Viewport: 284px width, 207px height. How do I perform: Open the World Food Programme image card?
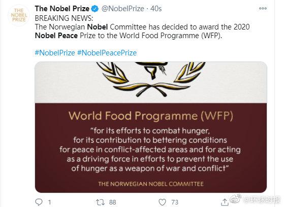(151, 127)
